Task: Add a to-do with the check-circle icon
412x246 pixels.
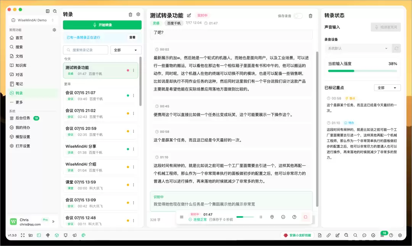Action: [283, 217]
